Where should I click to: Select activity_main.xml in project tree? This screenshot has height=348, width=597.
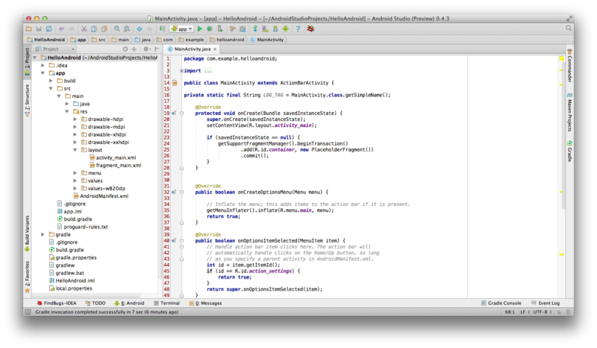pos(113,158)
